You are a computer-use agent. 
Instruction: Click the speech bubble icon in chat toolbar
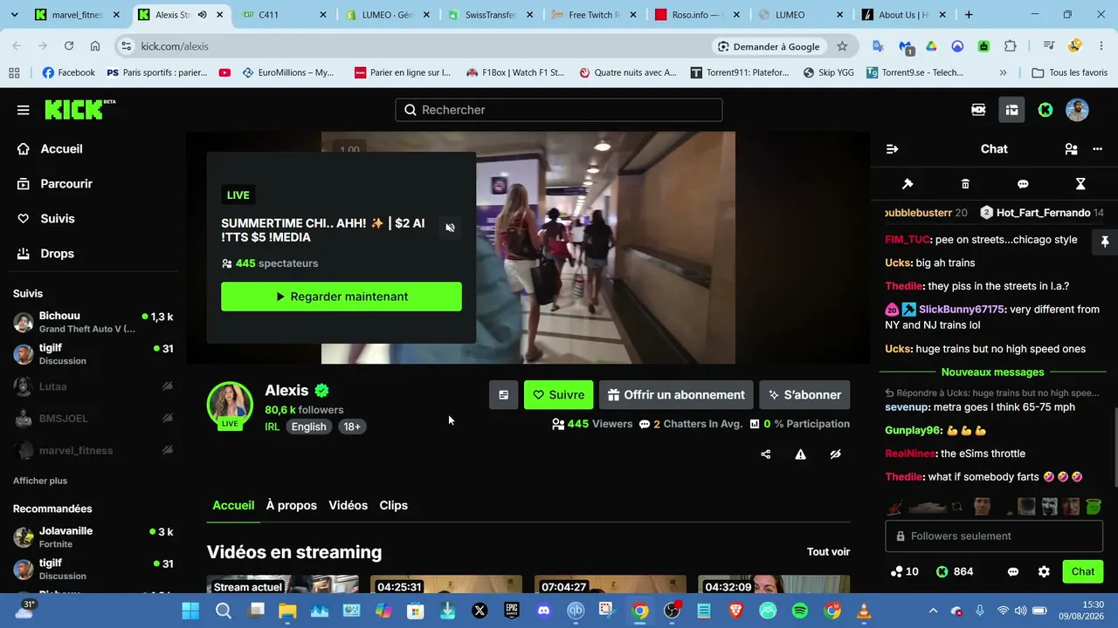[1023, 184]
